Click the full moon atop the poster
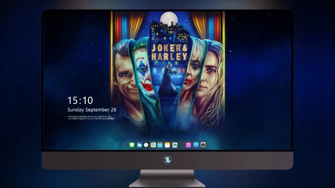The image size is (335, 188). pos(169,19)
